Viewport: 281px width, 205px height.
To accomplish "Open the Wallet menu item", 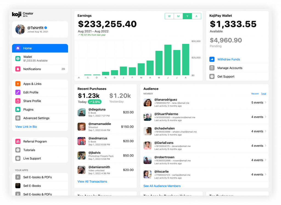I will tap(40, 59).
